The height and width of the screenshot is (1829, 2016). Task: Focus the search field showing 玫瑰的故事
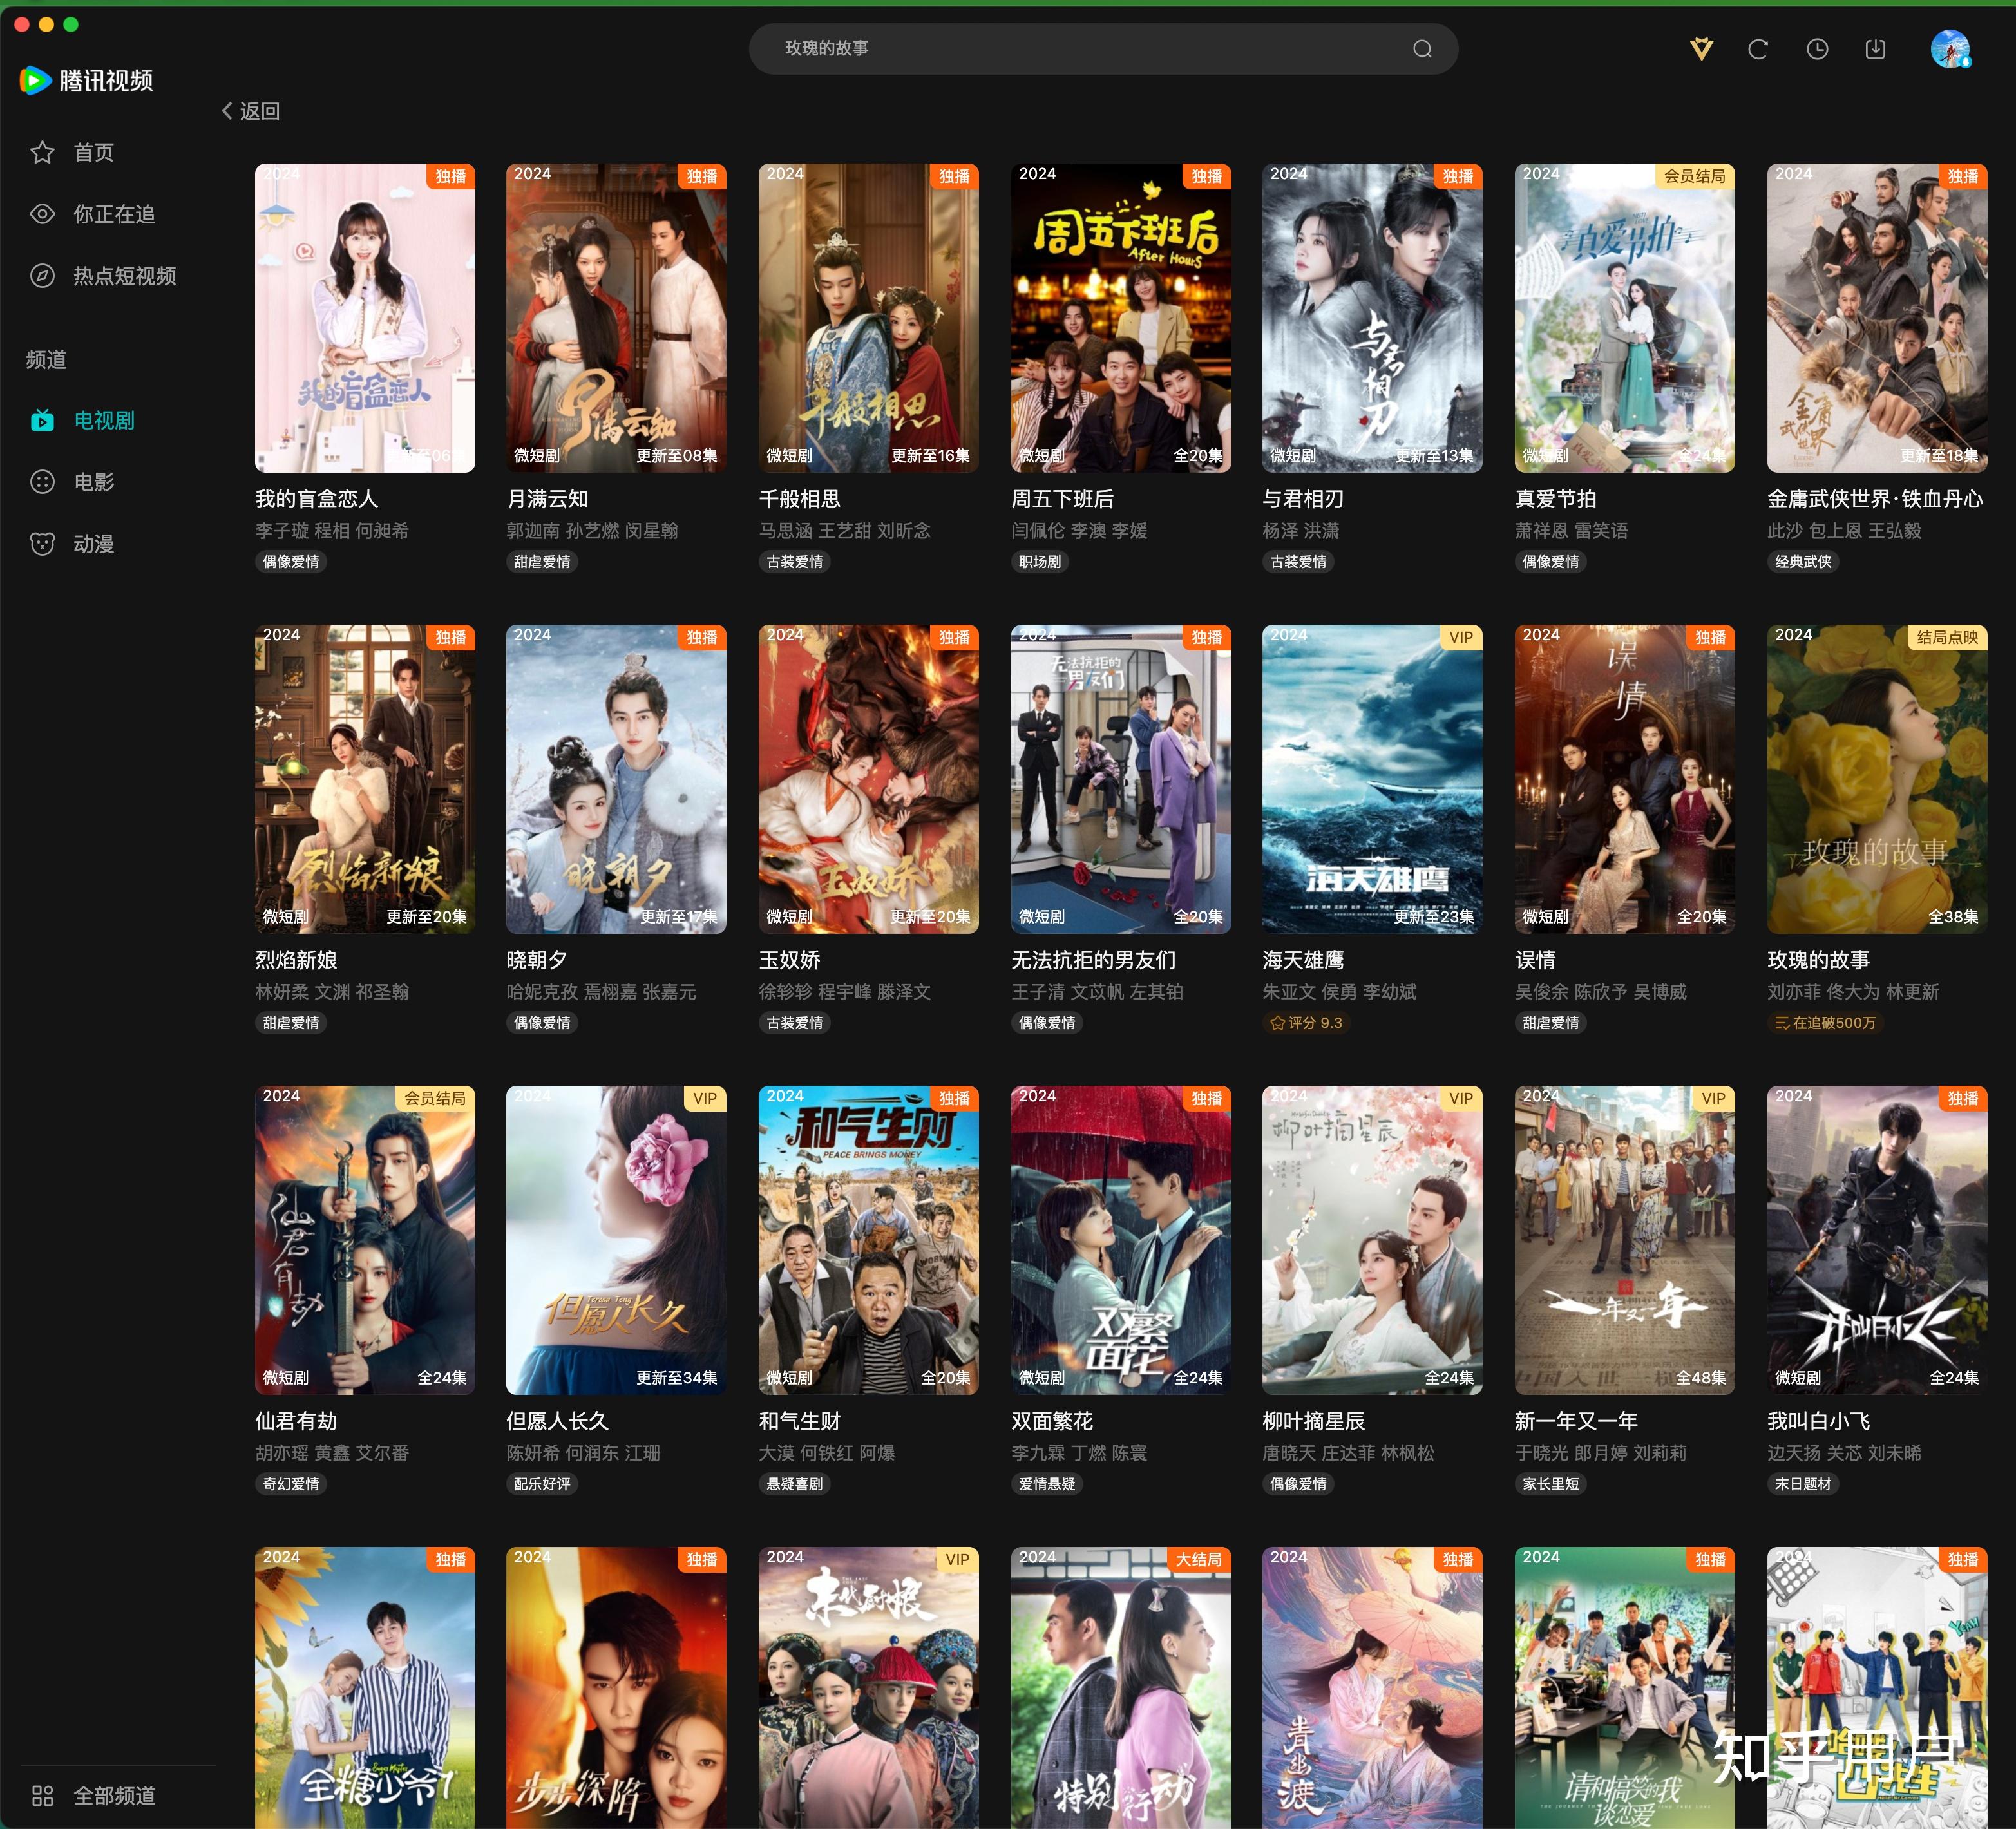click(1103, 49)
